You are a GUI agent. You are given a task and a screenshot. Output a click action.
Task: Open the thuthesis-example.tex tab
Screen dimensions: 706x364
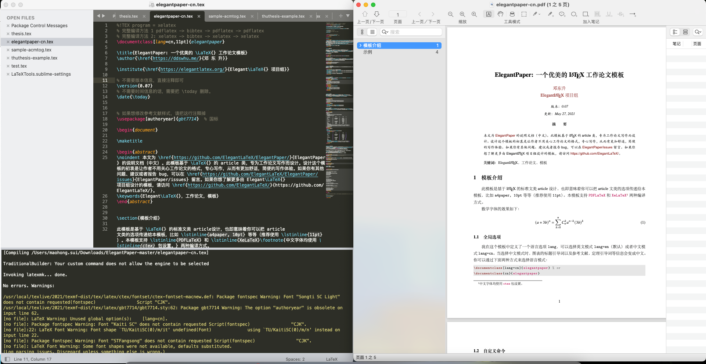pos(283,16)
